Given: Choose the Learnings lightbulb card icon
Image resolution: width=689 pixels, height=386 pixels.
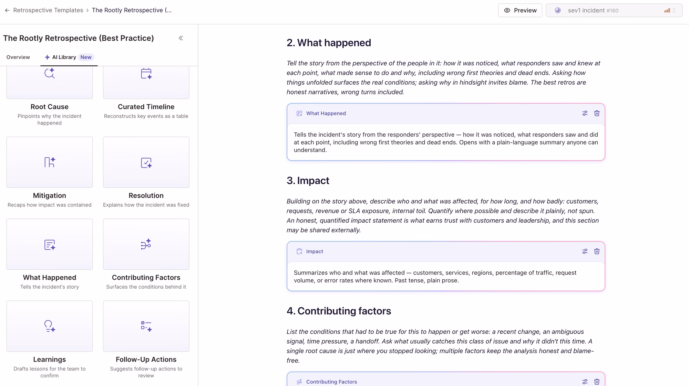Looking at the screenshot, I should [x=50, y=326].
